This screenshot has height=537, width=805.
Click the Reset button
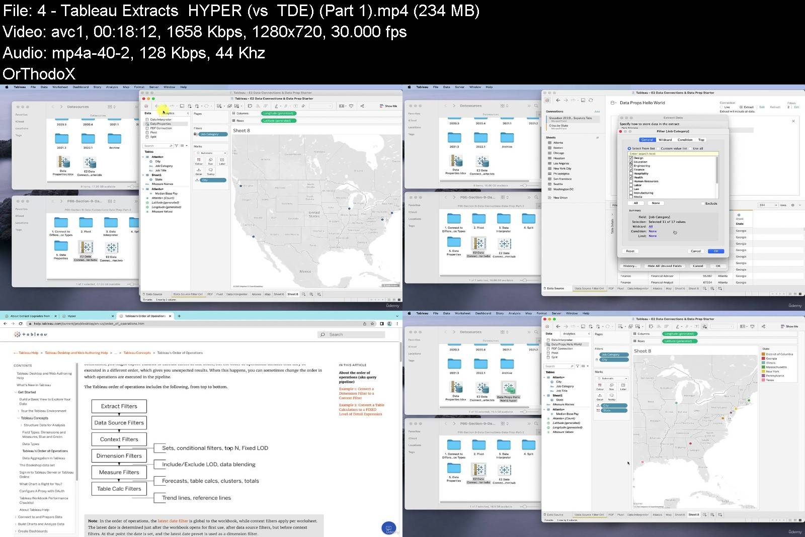[630, 251]
